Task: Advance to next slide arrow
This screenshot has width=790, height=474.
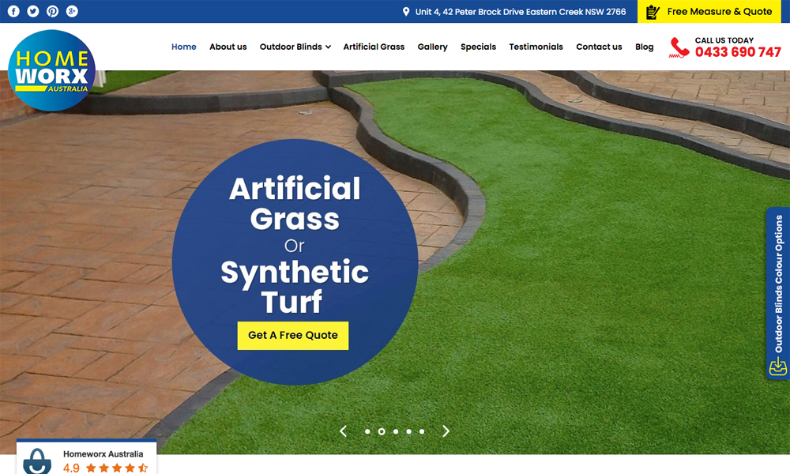Action: pyautogui.click(x=446, y=431)
